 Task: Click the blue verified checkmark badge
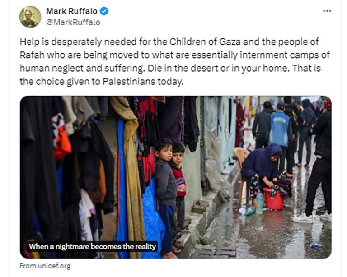(104, 11)
